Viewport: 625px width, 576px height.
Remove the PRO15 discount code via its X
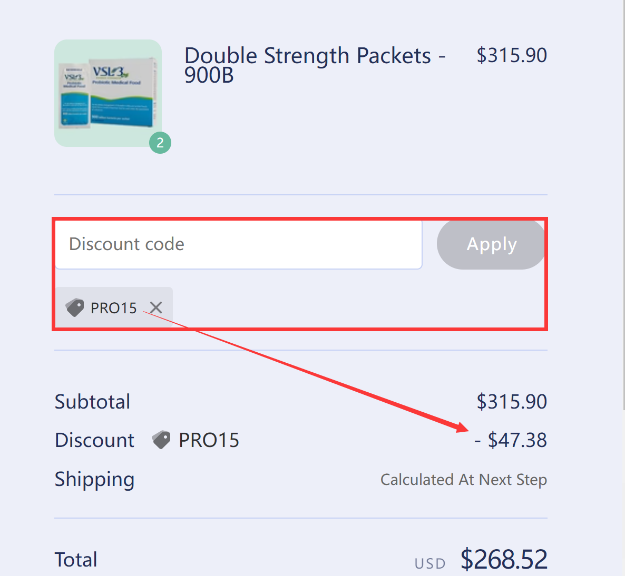tap(155, 308)
